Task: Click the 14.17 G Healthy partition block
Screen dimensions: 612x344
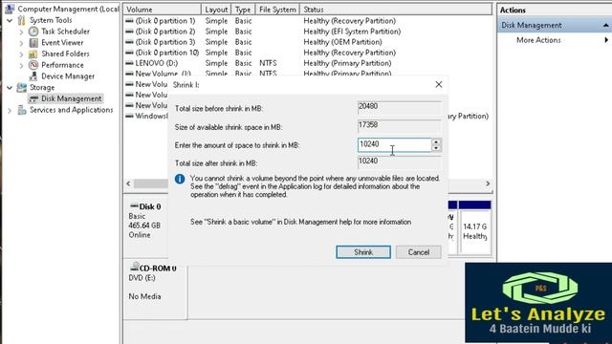Action: [x=474, y=227]
